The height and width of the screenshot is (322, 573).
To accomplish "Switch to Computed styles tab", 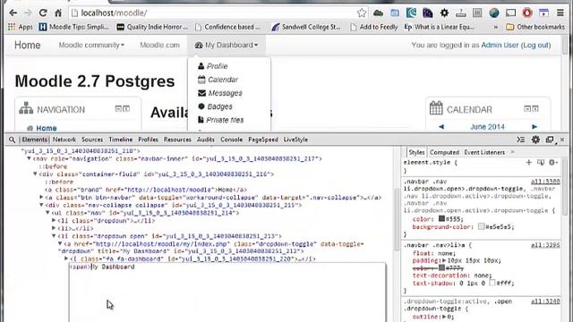I will pos(444,152).
